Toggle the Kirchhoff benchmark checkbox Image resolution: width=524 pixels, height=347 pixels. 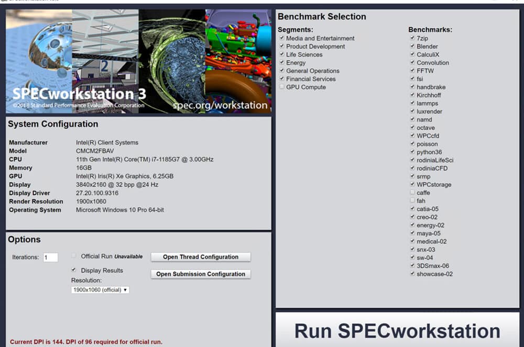[412, 95]
